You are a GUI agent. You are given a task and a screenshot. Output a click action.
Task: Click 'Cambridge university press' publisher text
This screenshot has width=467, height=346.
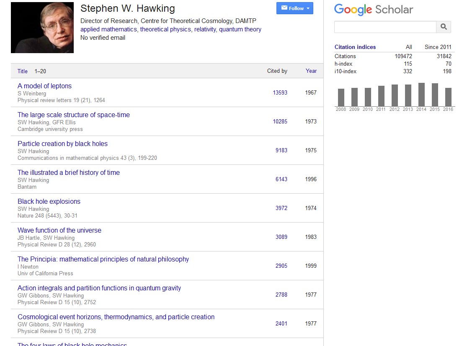pos(50,129)
